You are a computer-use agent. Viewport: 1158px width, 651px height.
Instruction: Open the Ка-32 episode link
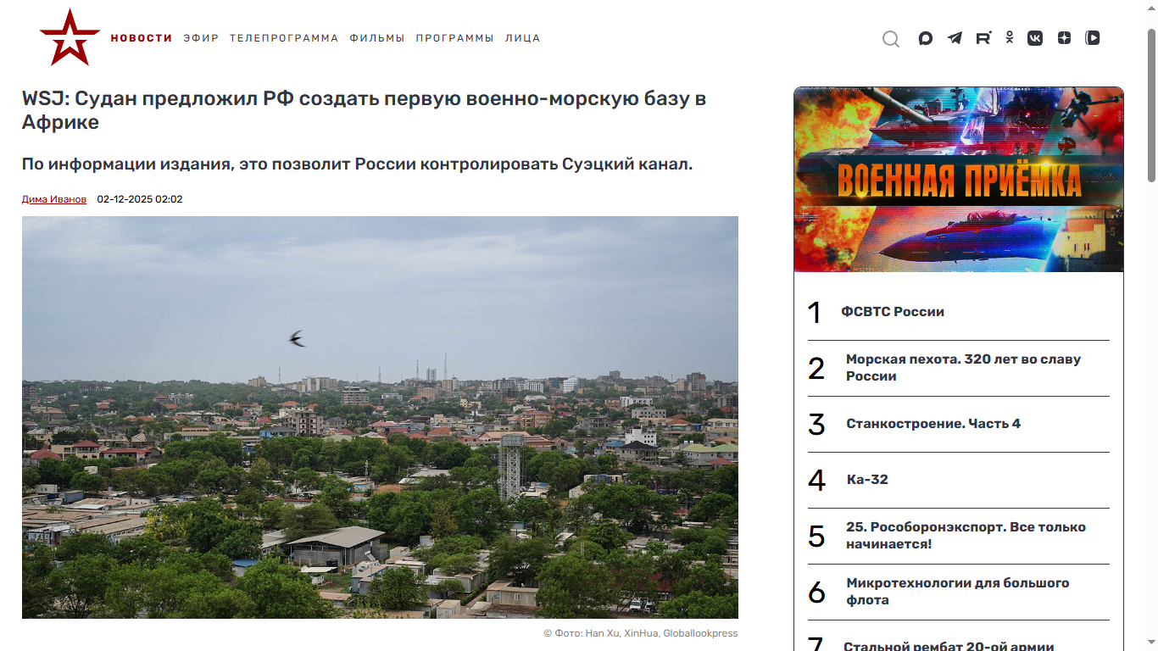867,480
